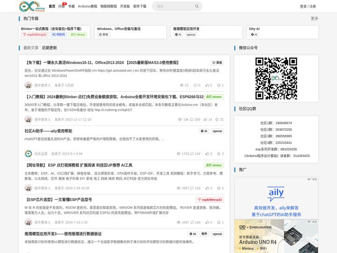This screenshot has height=253, width=337.
Task: Click star icon on ESP芯片选型 post
Action: 219,222
